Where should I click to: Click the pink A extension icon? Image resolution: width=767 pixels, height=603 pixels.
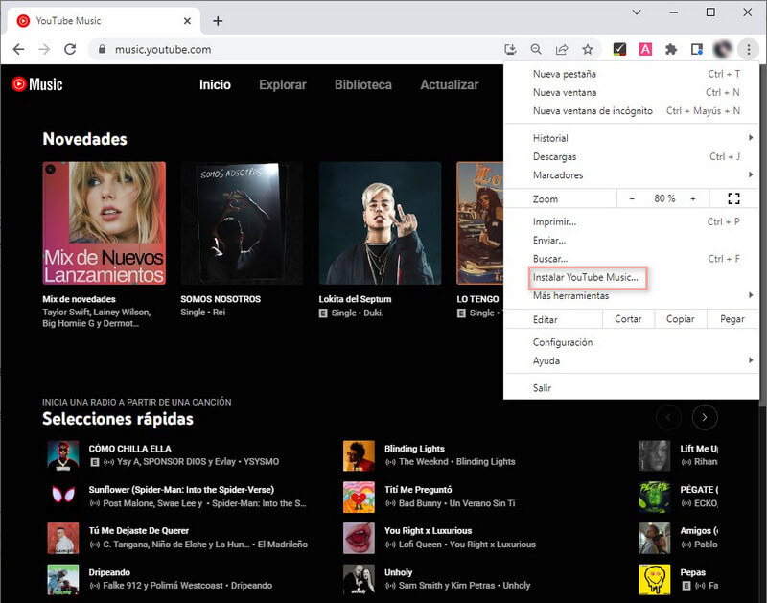pos(645,49)
